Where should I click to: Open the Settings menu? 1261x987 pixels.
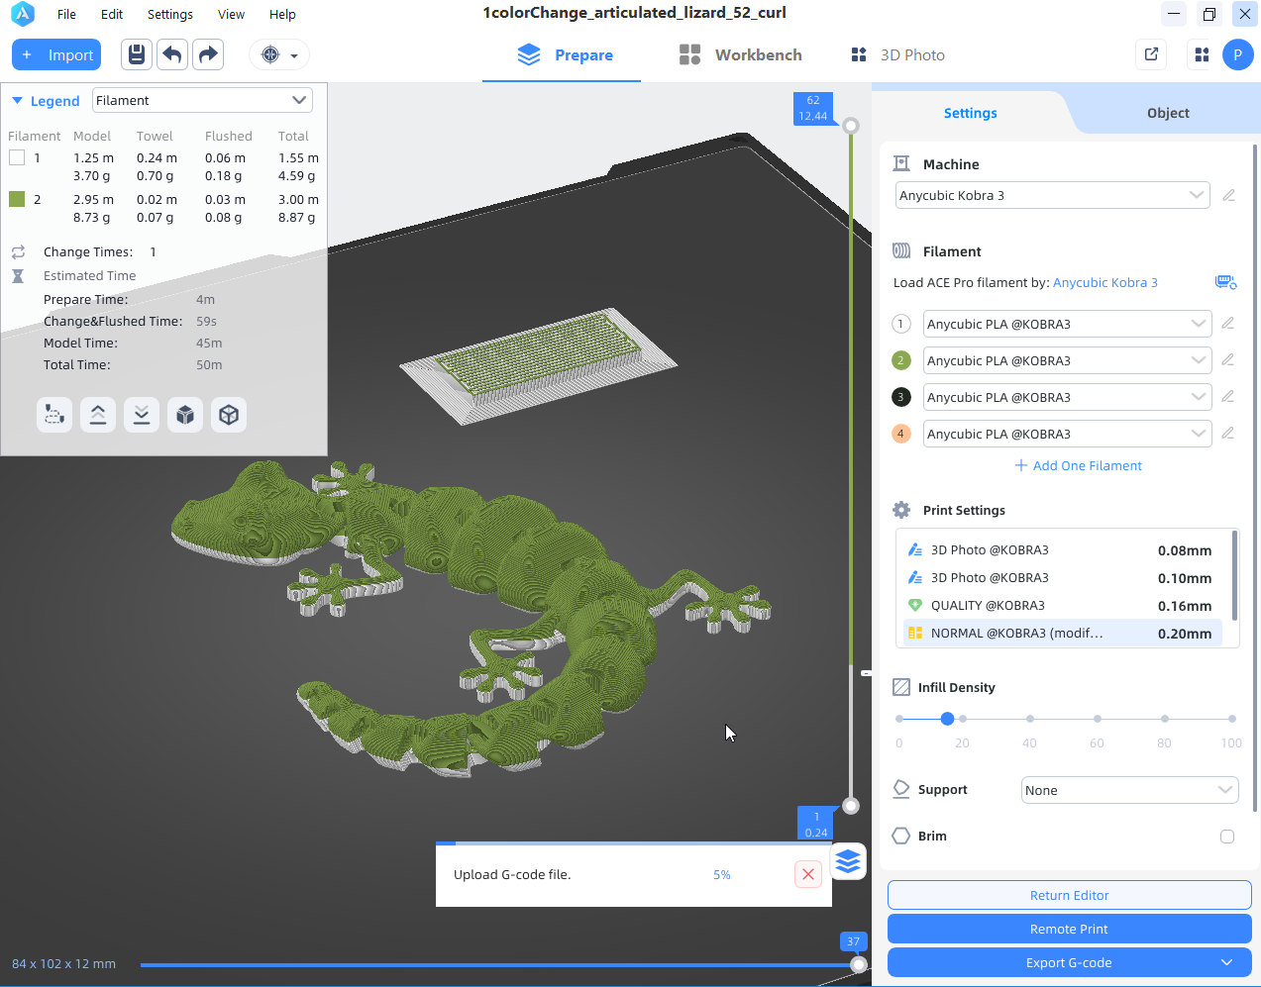(x=170, y=14)
